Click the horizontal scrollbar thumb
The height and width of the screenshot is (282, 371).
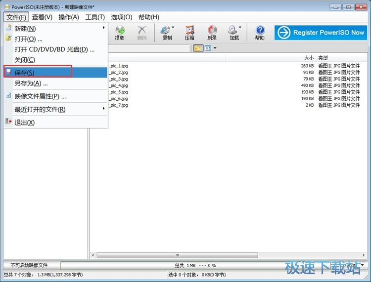177,255
